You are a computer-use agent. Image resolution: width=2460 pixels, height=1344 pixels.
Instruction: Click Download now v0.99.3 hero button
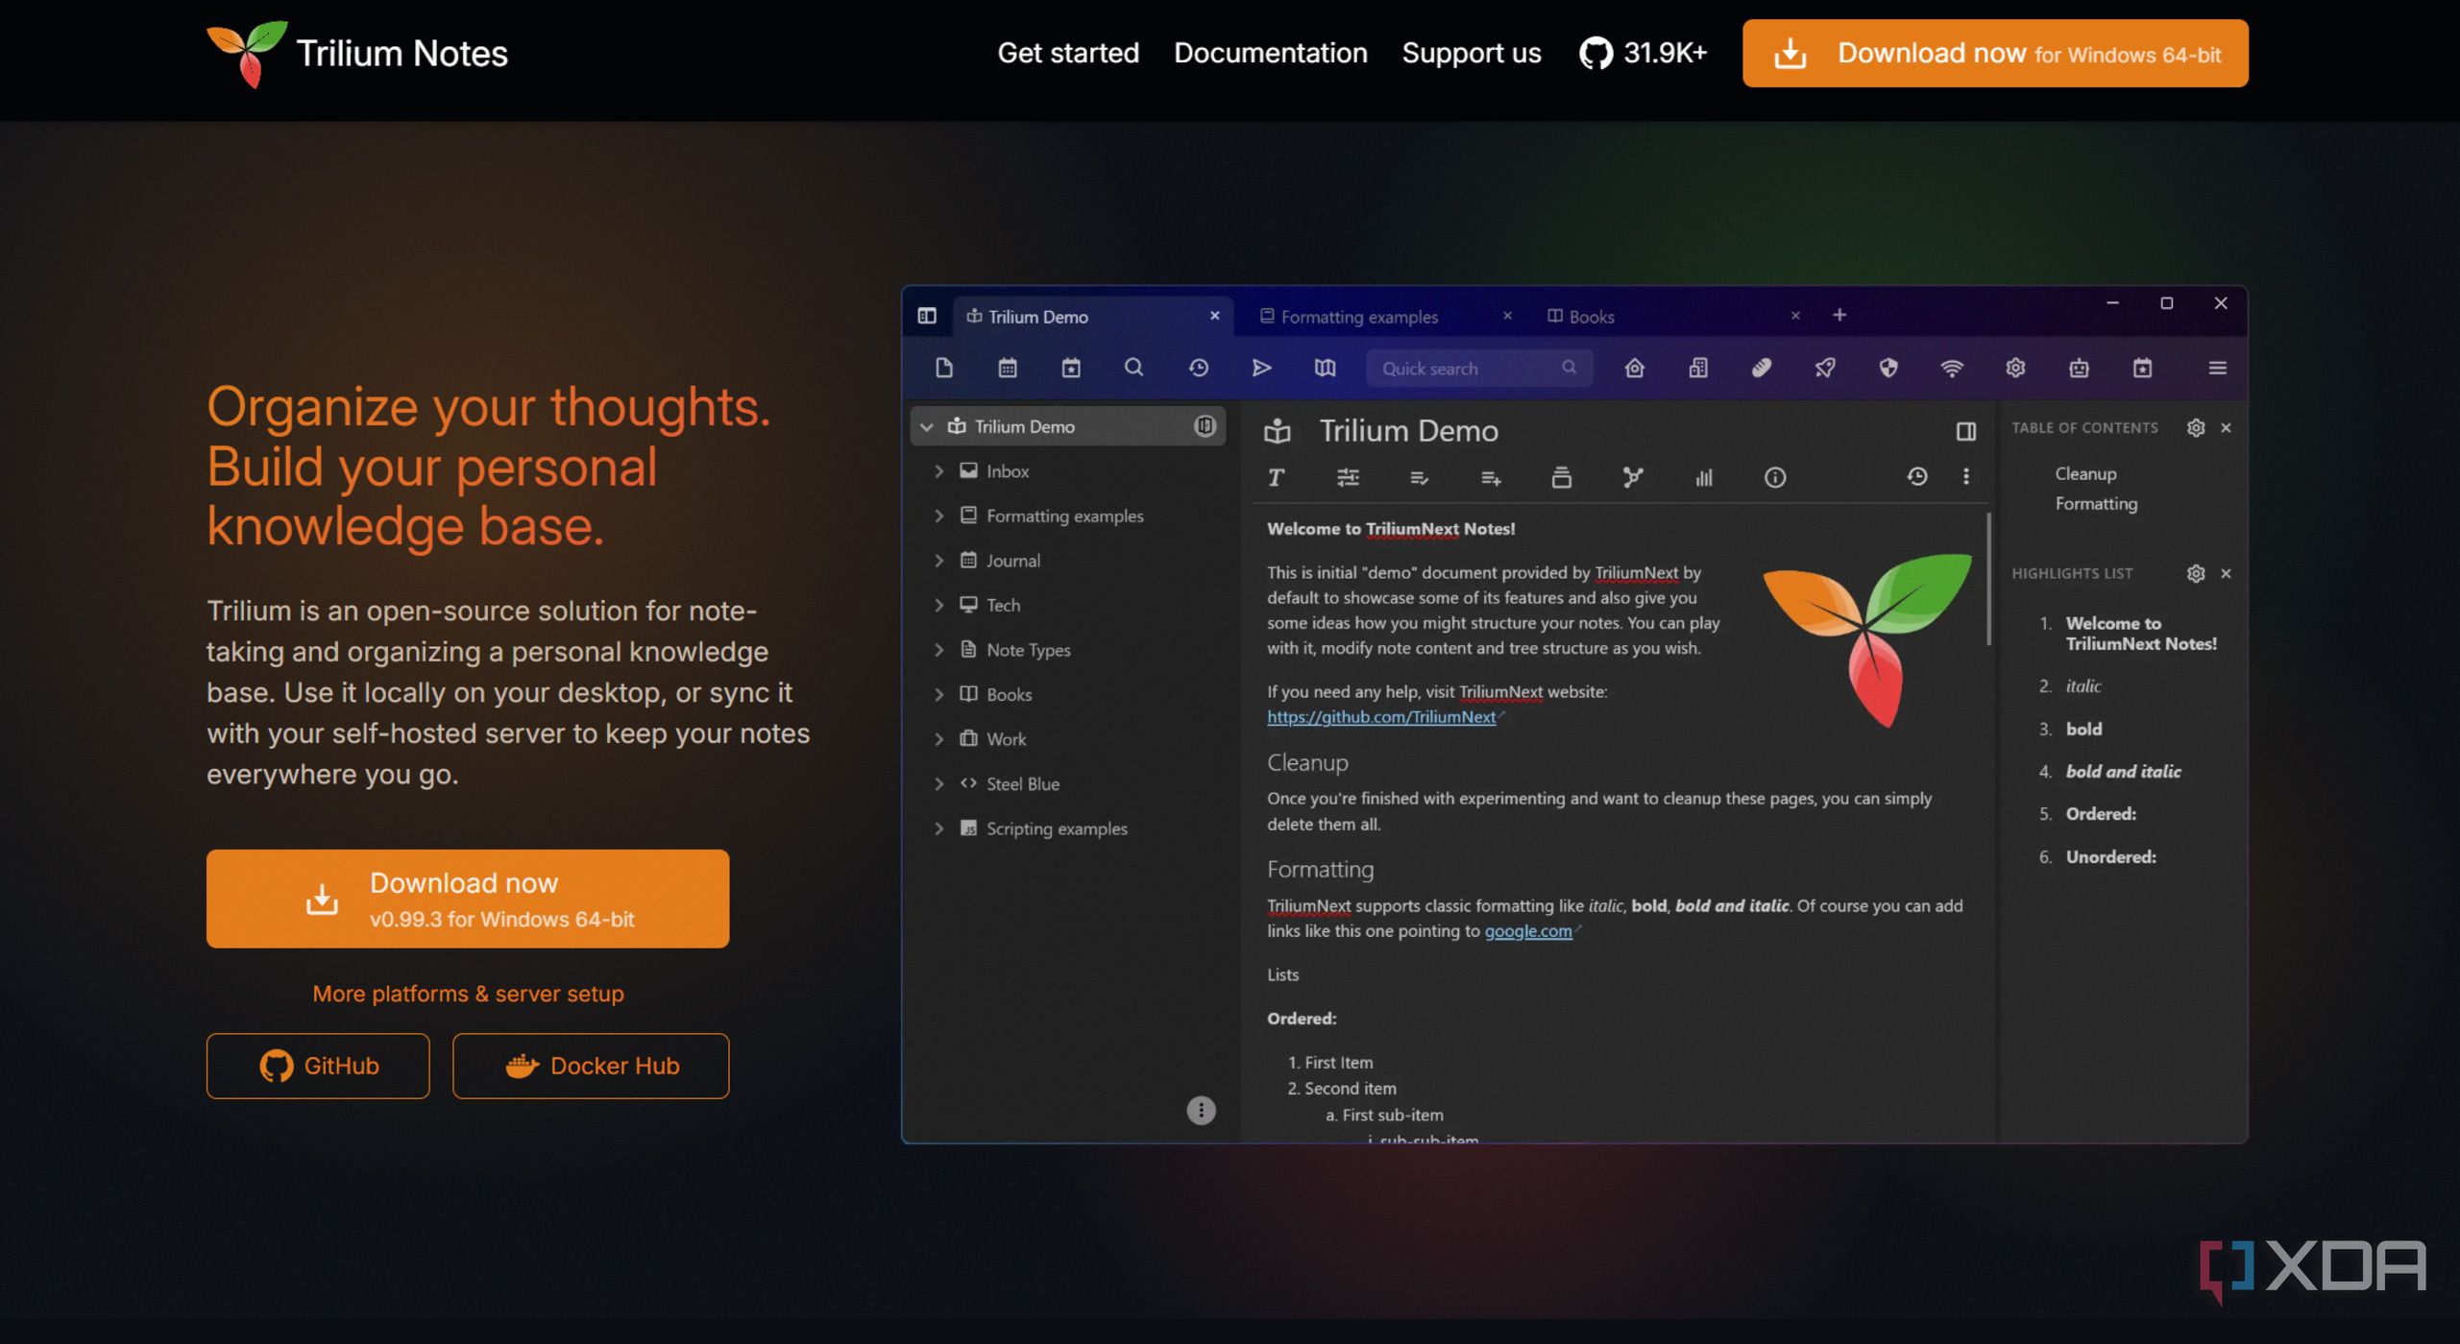coord(468,899)
